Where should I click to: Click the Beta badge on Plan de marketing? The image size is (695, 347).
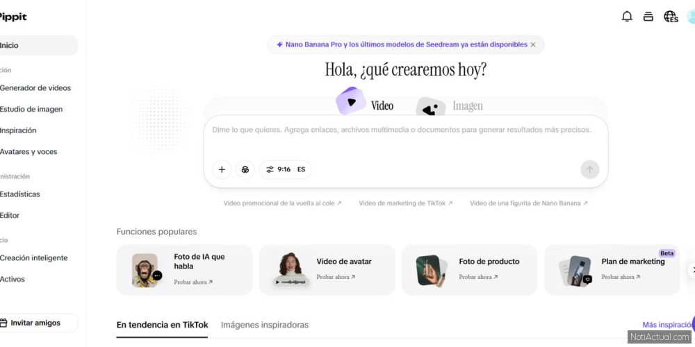click(x=667, y=253)
